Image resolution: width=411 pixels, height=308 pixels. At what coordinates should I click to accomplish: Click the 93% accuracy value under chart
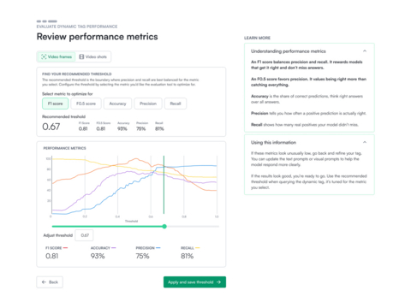(x=98, y=256)
